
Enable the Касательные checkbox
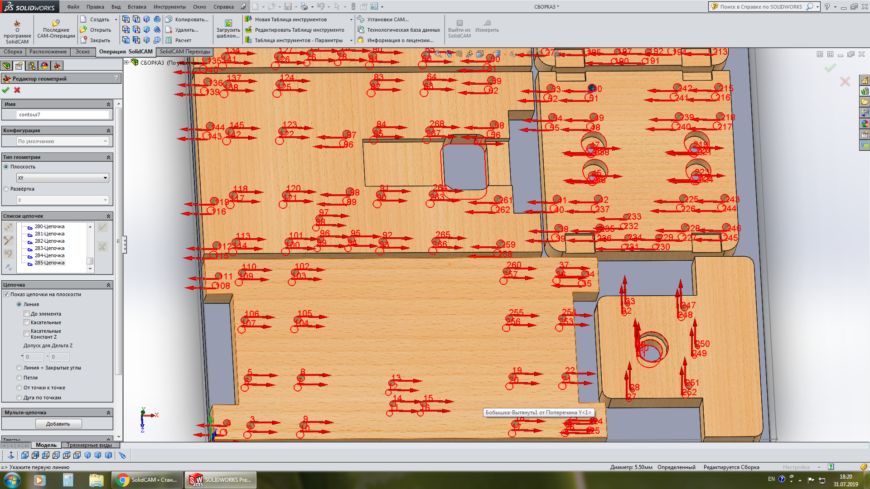[x=26, y=322]
